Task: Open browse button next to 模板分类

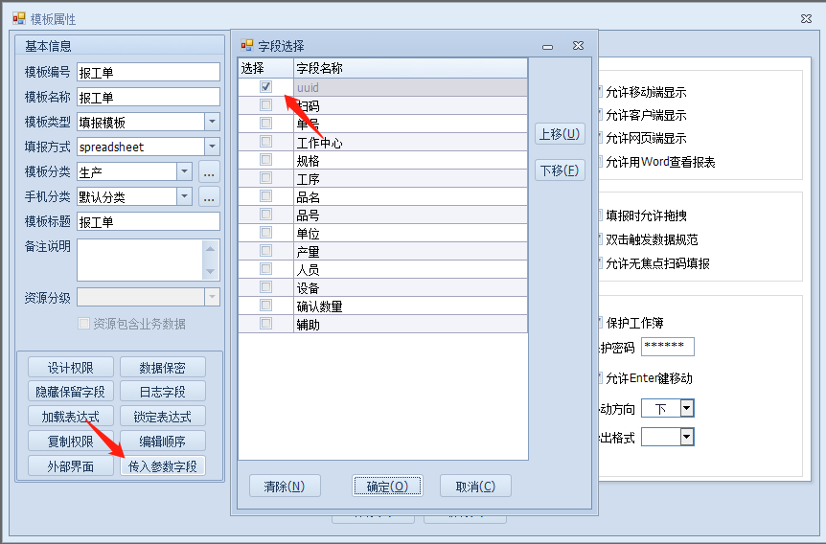Action: pyautogui.click(x=209, y=171)
